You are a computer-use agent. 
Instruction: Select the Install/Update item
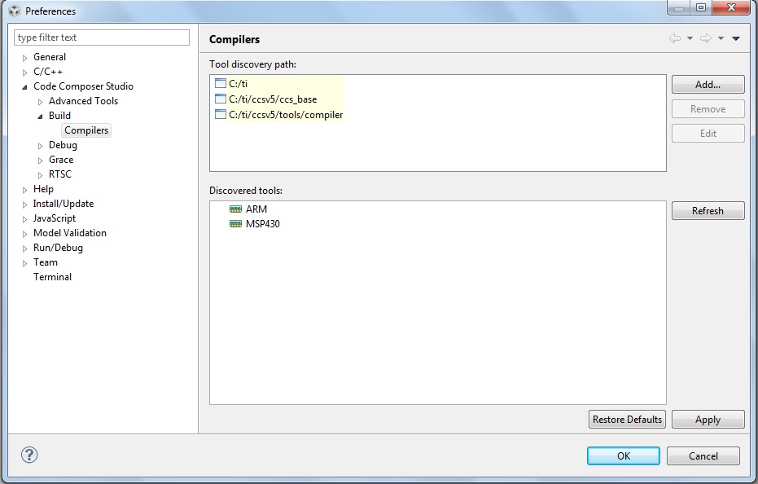[64, 203]
